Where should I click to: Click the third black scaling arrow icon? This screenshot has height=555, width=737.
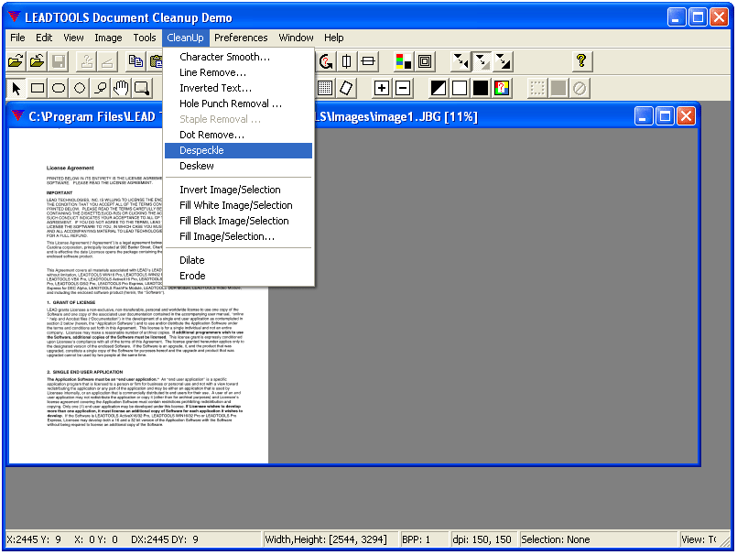[x=503, y=61]
